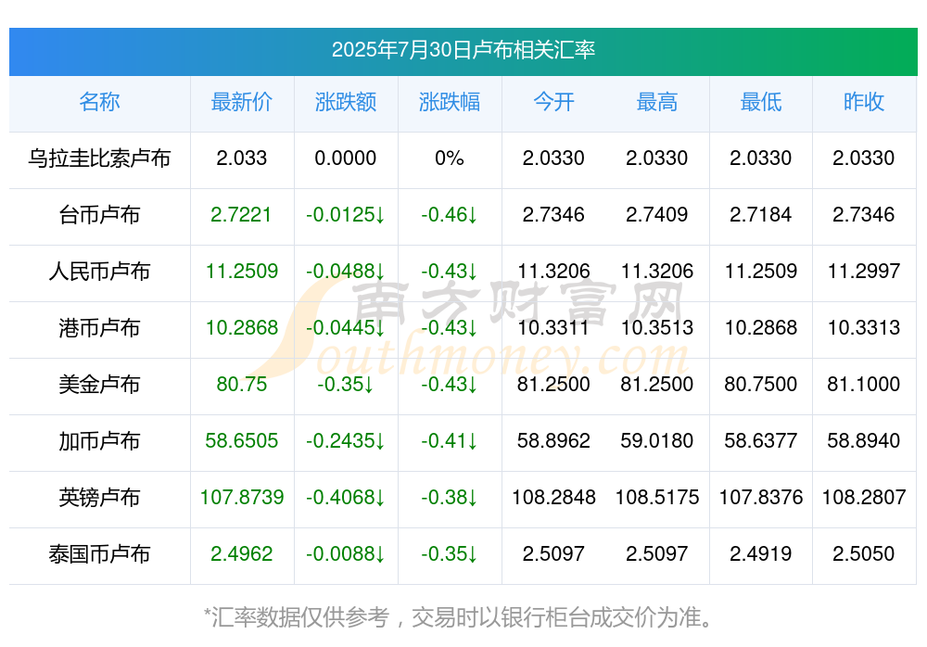Select the 港币卢布 row name

click(x=99, y=327)
